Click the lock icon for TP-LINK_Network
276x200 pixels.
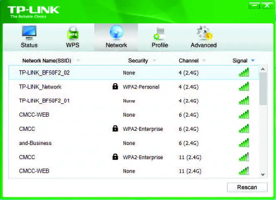coord(115,86)
